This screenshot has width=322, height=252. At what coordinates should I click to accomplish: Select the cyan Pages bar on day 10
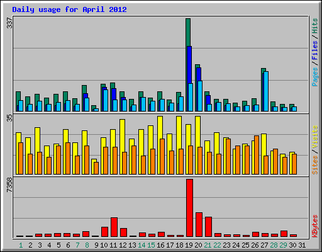click(x=106, y=100)
